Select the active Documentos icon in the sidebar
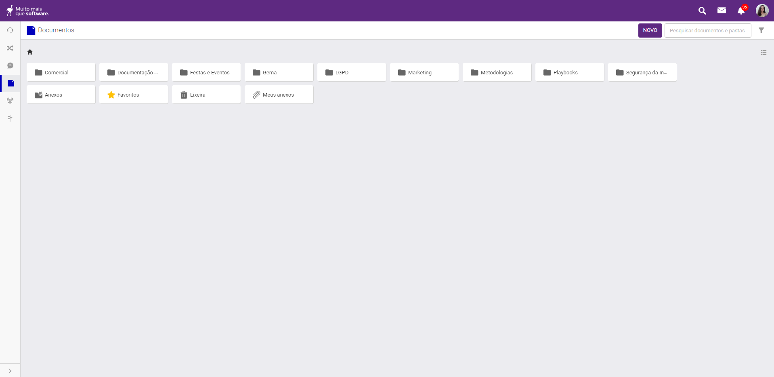 tap(10, 83)
